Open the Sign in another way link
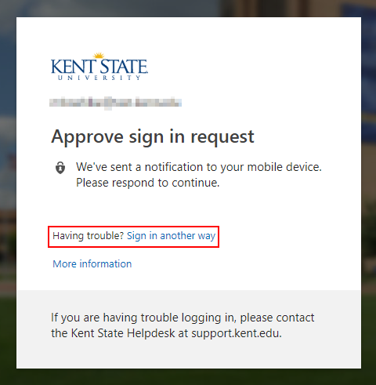The image size is (376, 385). coord(171,236)
